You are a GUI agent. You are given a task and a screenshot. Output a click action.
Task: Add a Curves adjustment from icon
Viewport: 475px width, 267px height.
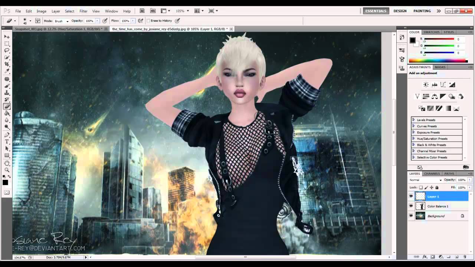coord(443,85)
